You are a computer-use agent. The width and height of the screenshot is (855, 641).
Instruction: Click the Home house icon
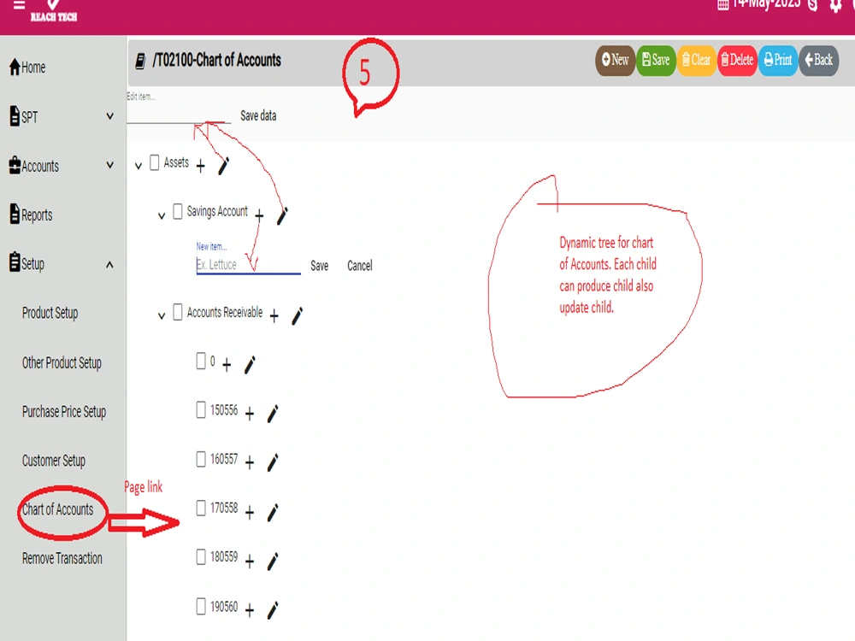tap(15, 67)
